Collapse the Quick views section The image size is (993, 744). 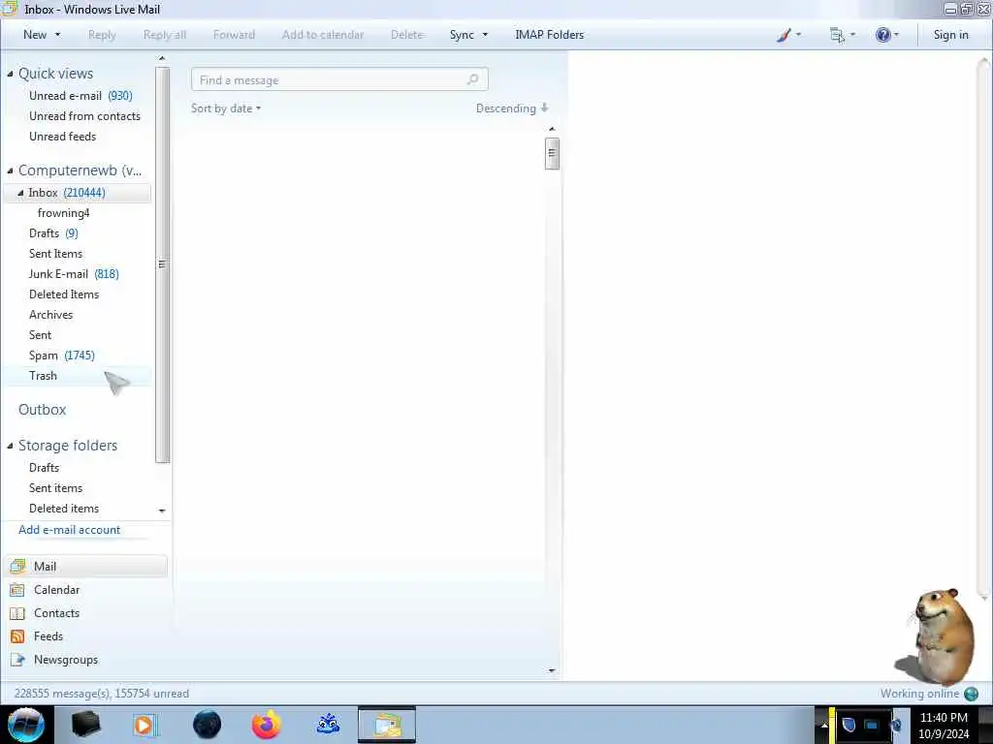tap(10, 74)
